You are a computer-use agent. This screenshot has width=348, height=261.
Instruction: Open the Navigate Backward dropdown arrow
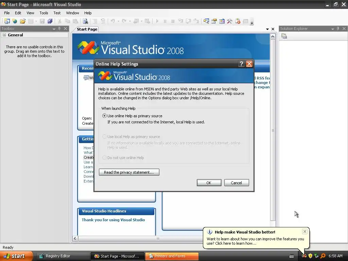pyautogui.click(x=142, y=21)
